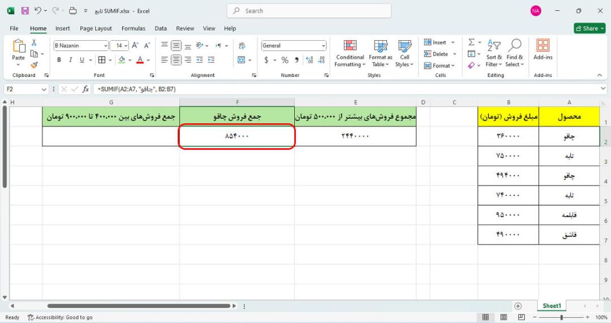Decrease decimal places

coord(321,59)
